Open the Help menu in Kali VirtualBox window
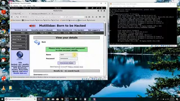 pos(34,6)
